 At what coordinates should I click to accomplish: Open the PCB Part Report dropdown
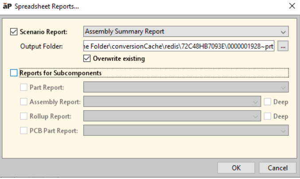186,131
